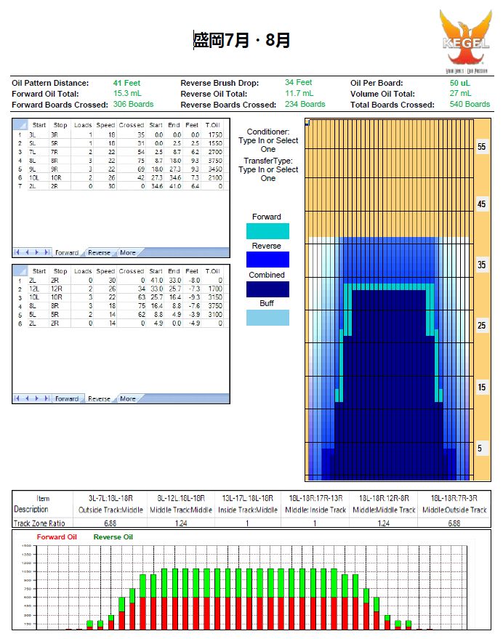Go to previous sheet in upper table

click(27, 252)
